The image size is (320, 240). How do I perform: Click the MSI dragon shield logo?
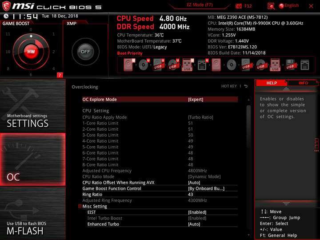point(6,6)
